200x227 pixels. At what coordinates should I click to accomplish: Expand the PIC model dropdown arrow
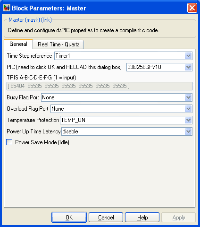188,67
